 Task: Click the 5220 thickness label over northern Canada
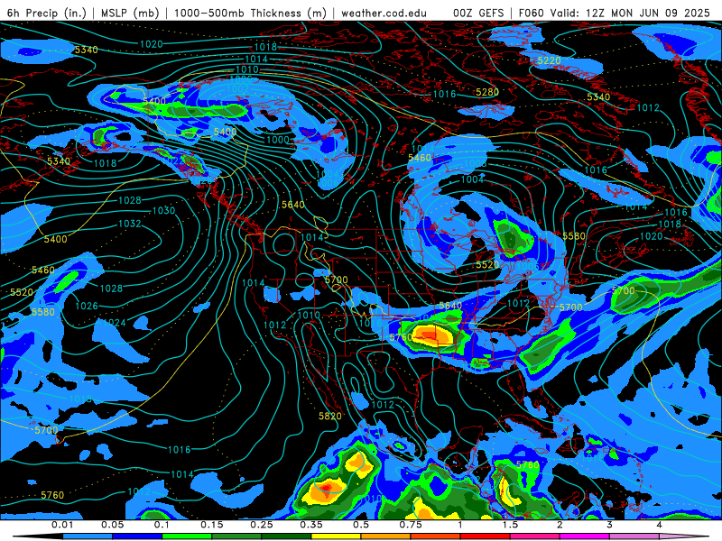(x=550, y=60)
